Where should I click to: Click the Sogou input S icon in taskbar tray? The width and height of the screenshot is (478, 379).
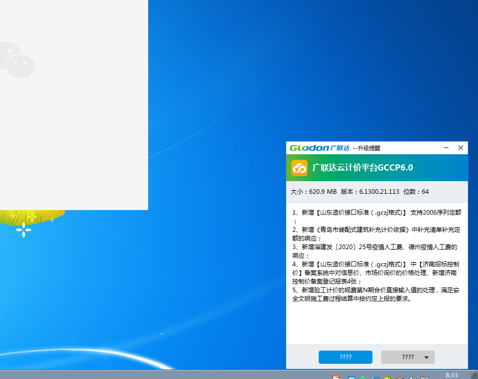335,377
